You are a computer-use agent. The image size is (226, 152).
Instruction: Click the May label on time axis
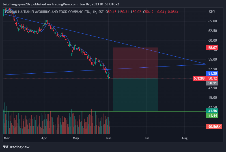[x=76, y=138]
